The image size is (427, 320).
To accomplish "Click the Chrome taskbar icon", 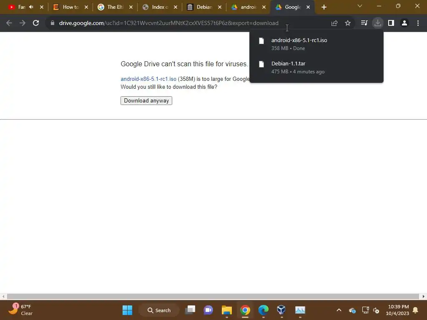I will tap(245, 310).
